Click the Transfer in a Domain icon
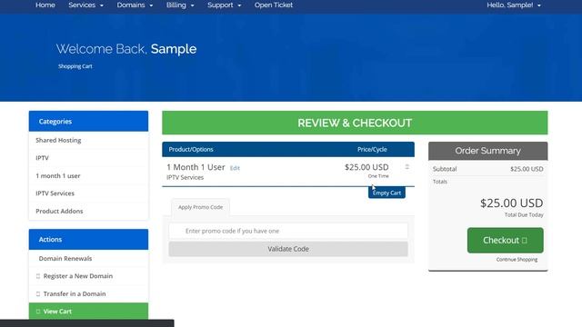The width and height of the screenshot is (582, 327). pos(38,294)
